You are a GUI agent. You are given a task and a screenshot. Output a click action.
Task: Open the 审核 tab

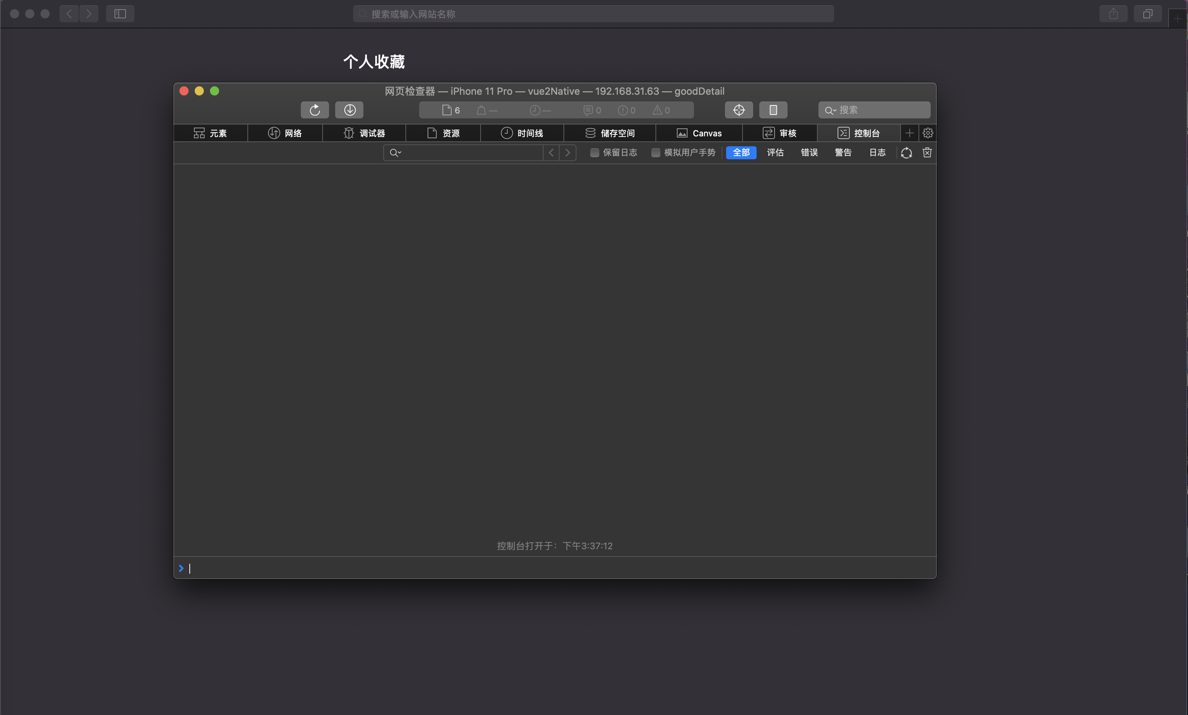(780, 133)
